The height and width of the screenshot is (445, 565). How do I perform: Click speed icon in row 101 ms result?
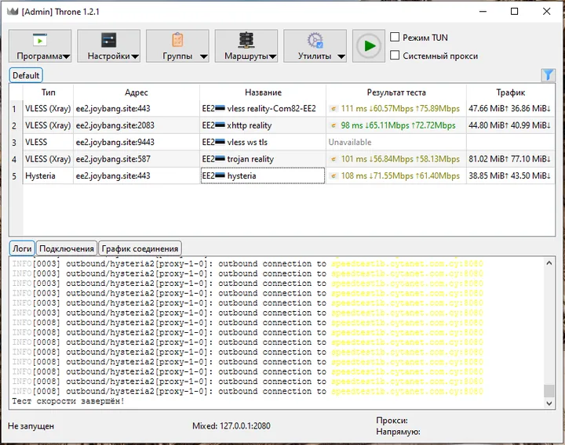pyautogui.click(x=334, y=159)
